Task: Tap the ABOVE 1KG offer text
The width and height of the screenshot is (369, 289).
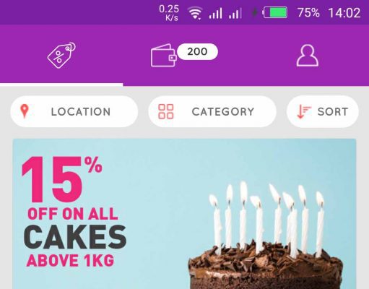Action: [70, 260]
